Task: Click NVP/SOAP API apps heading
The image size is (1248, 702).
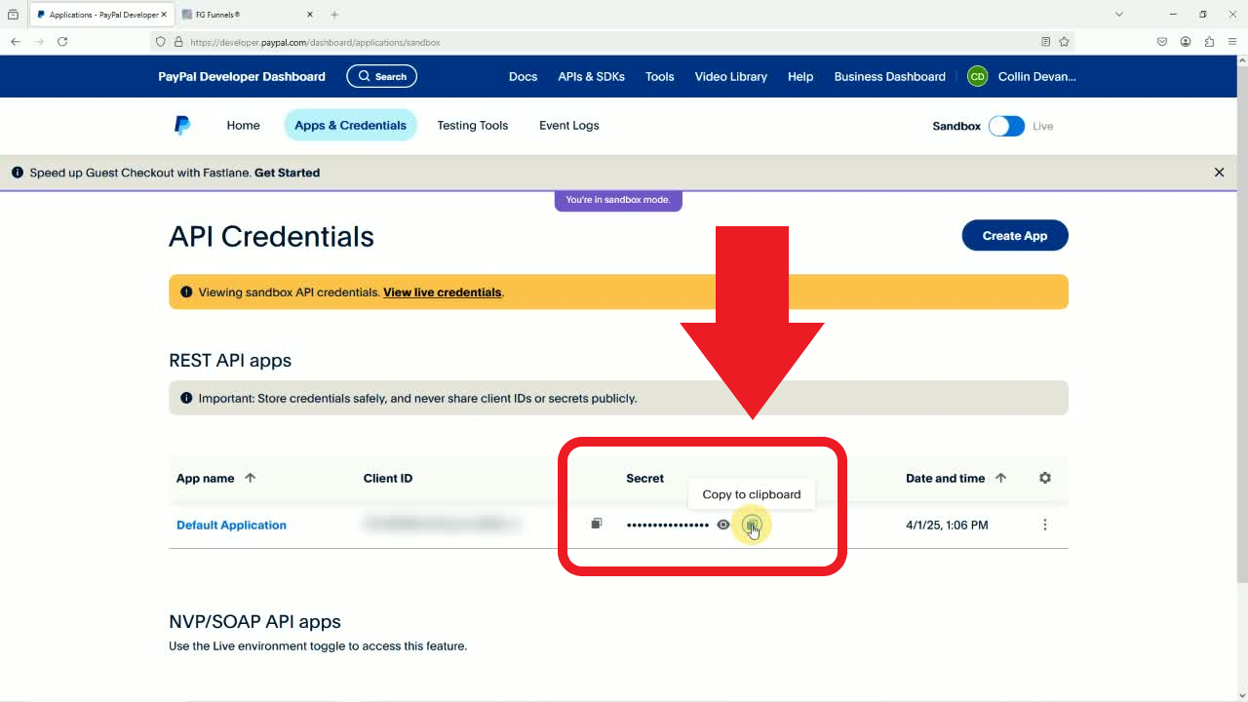Action: 254,621
